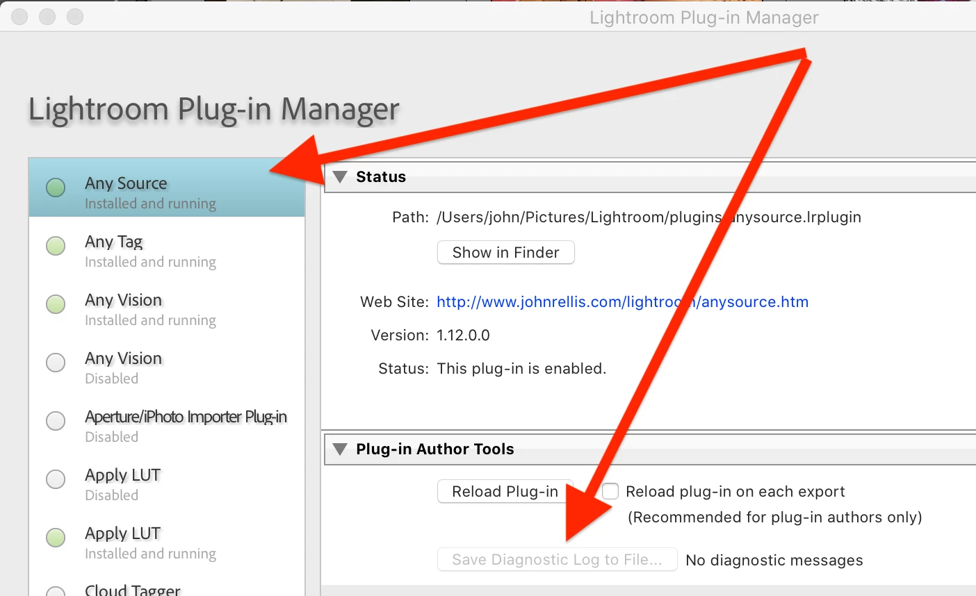Image resolution: width=976 pixels, height=596 pixels.
Task: Click Any Source green status indicator
Action: click(56, 188)
